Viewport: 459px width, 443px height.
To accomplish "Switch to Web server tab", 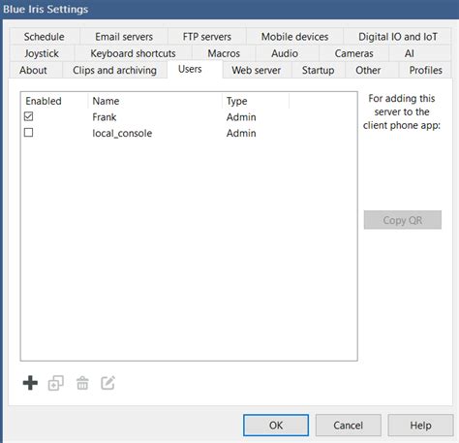I will pos(257,70).
